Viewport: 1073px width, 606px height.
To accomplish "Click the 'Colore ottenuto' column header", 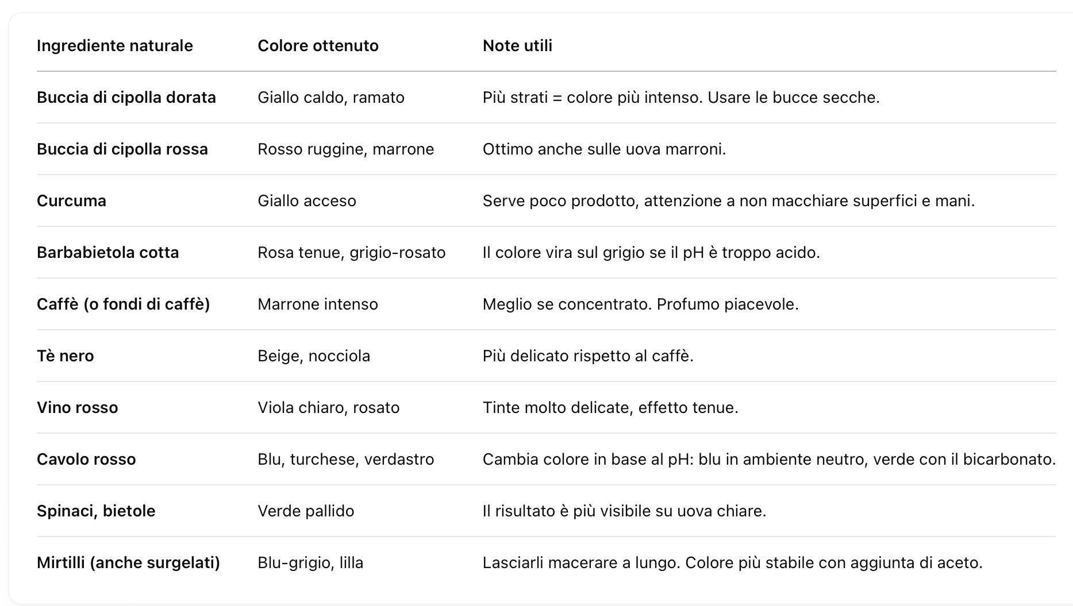I will (x=318, y=46).
